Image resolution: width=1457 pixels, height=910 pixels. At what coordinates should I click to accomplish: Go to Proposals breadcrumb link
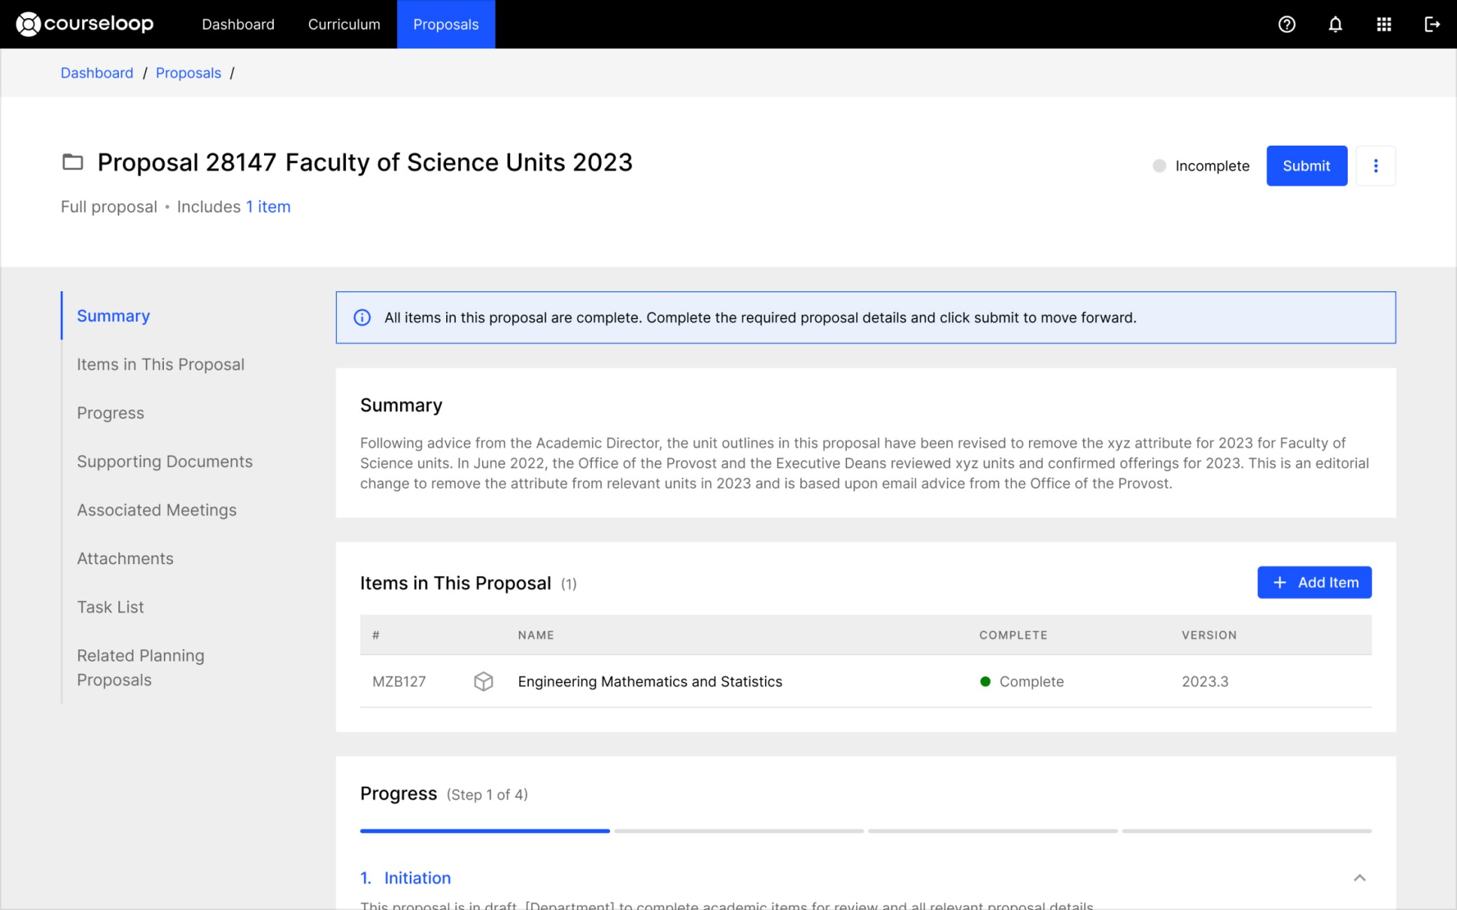tap(188, 73)
